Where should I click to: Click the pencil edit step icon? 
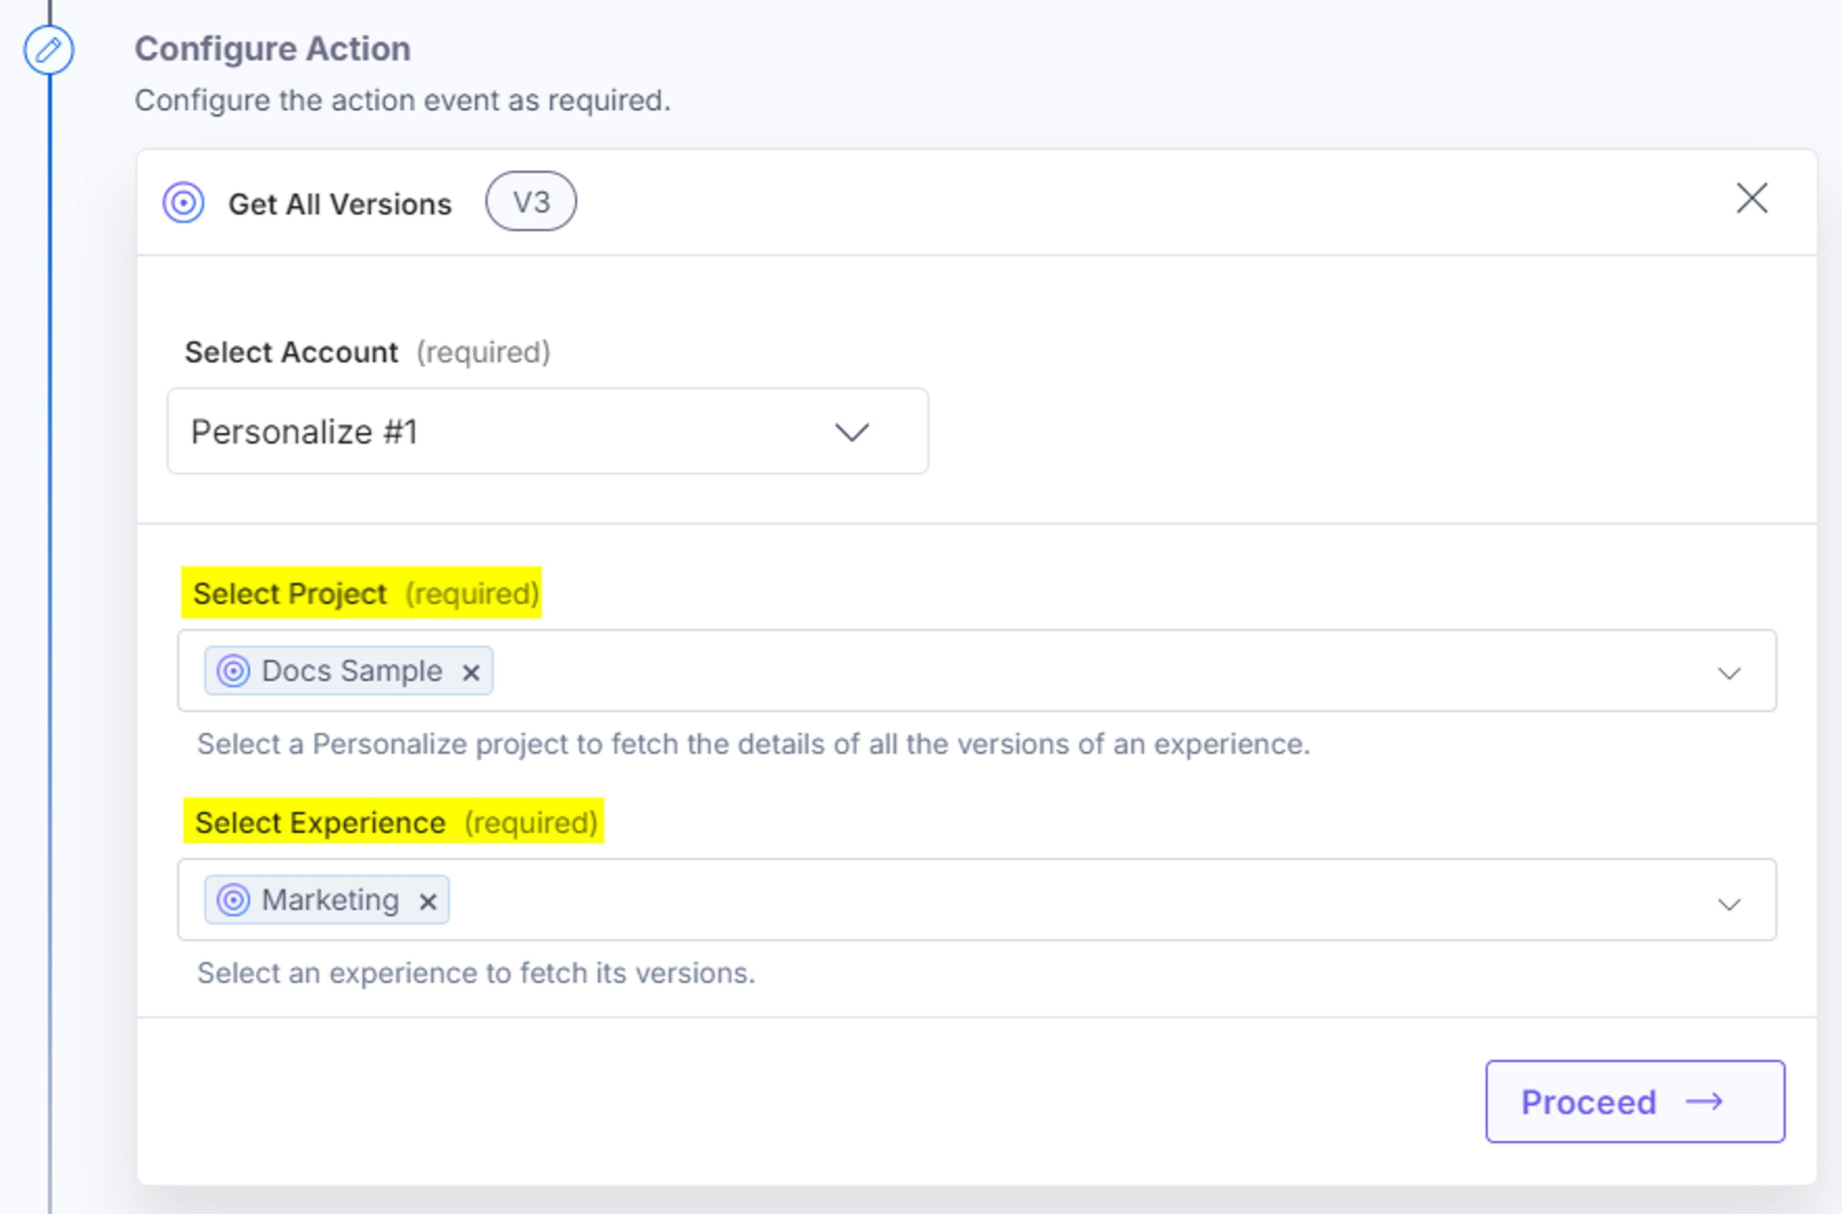click(49, 50)
